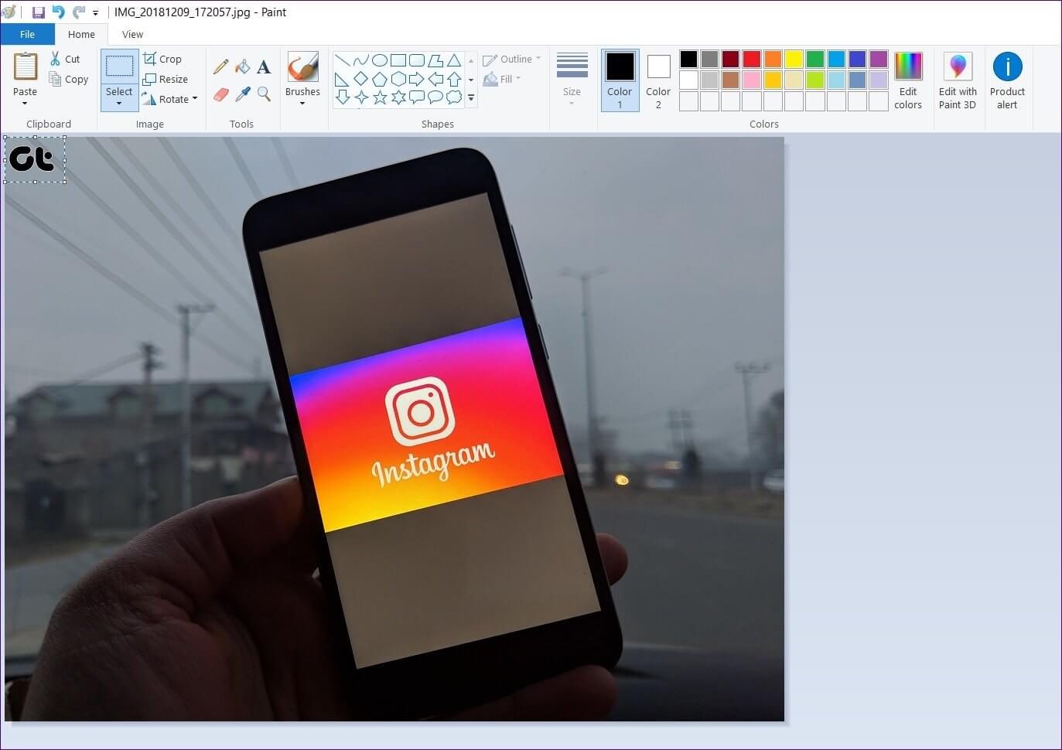Select the Pencil tool
This screenshot has width=1062, height=750.
click(x=221, y=67)
